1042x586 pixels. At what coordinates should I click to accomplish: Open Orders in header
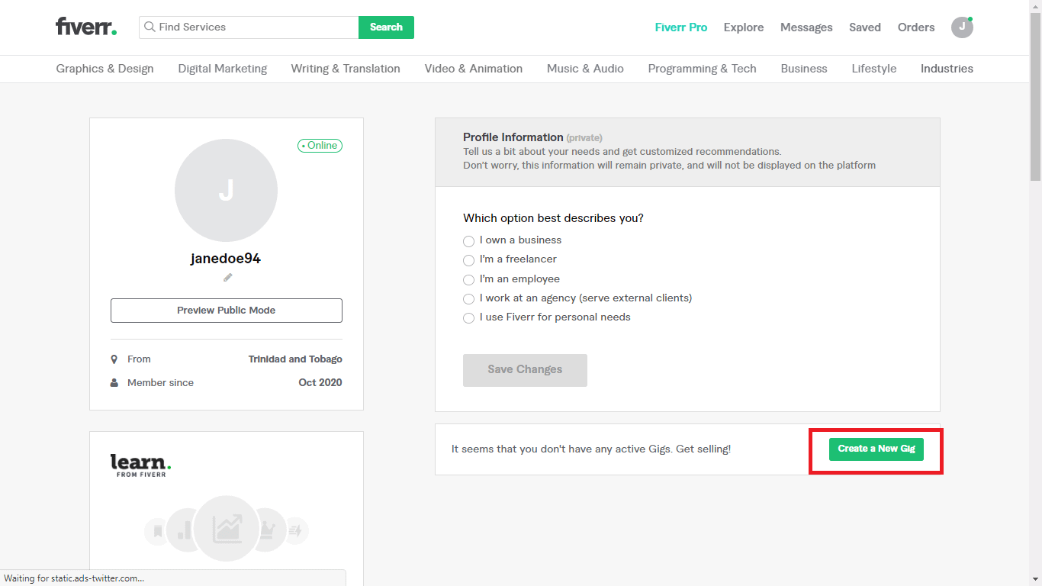pos(916,27)
